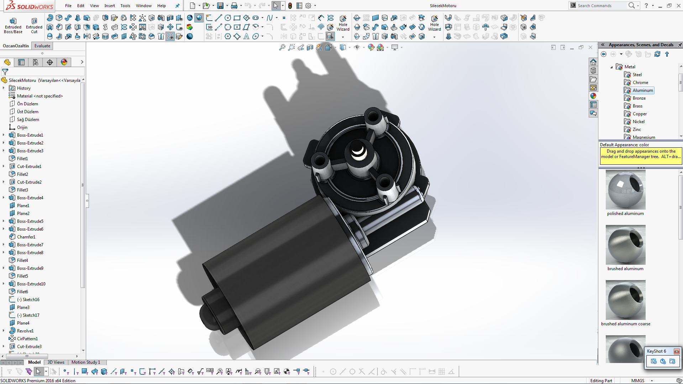Toggle the selection arrow tool in top toolbar

275,6
